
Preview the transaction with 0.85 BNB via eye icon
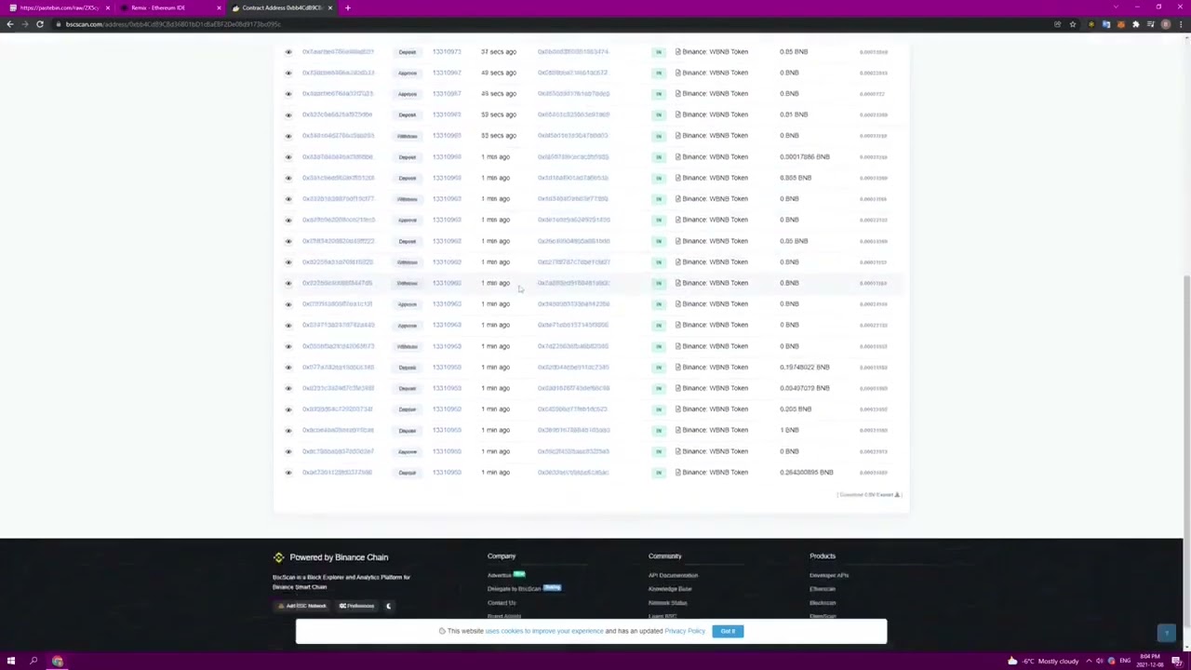point(288,52)
